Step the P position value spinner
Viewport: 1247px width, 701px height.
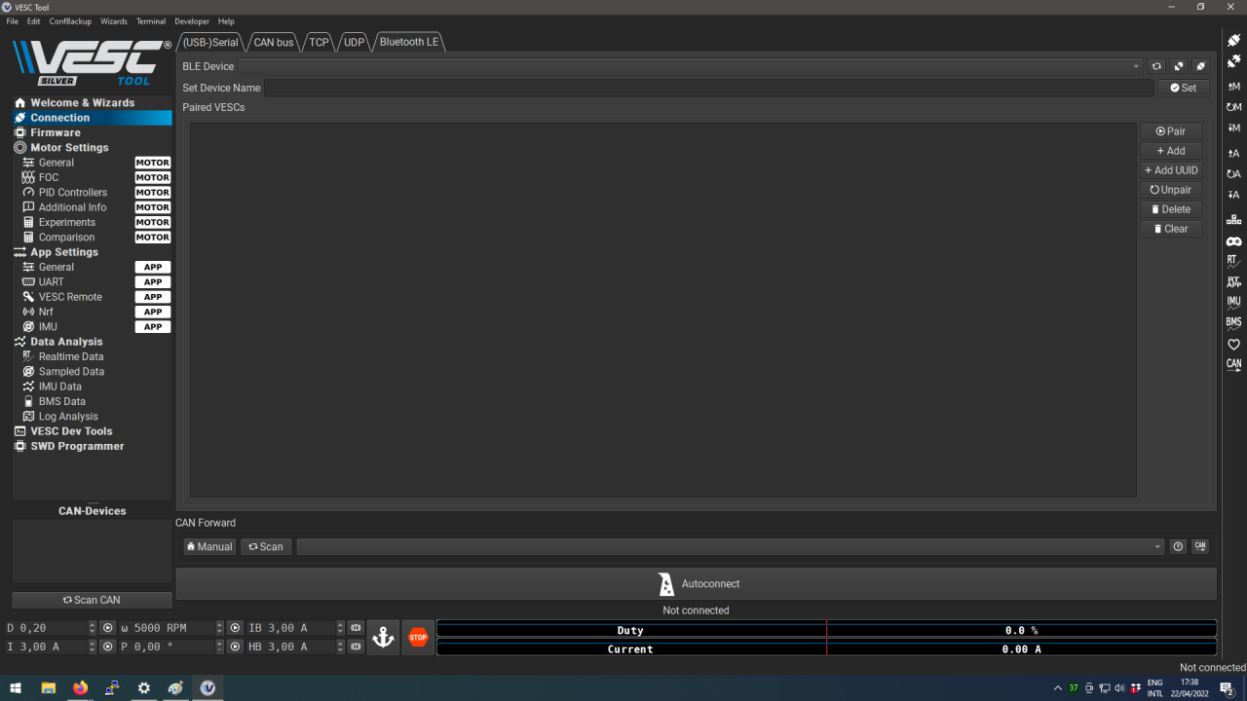[219, 646]
